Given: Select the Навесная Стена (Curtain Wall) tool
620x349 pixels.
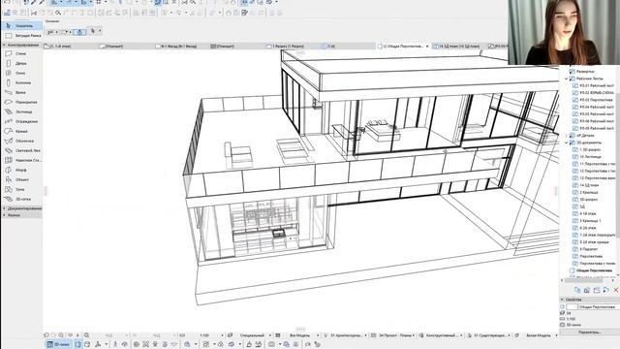Looking at the screenshot, I should [21, 160].
